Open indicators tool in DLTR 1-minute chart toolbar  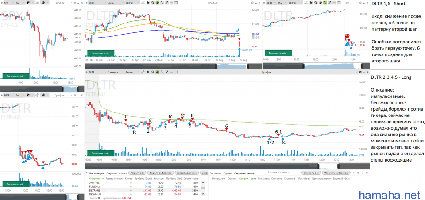143,72
